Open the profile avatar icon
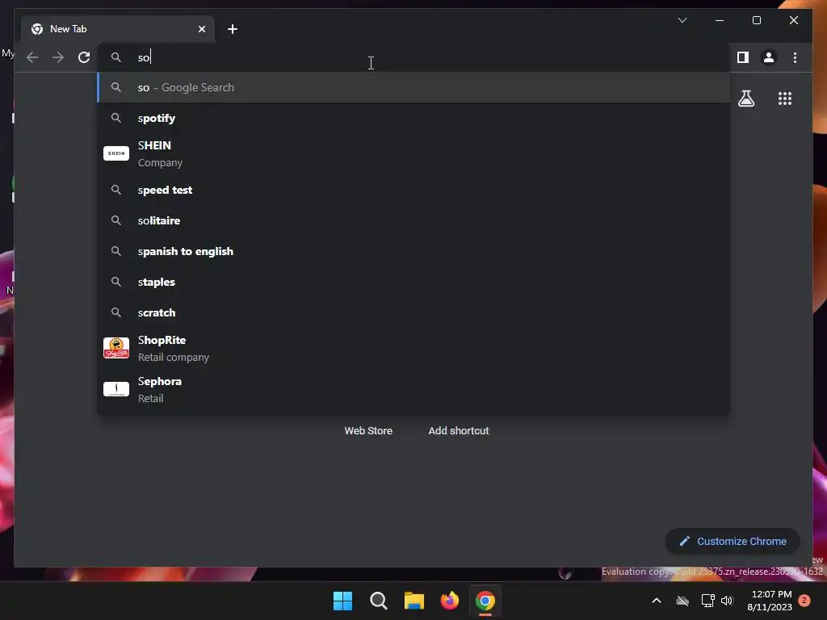Screen dimensions: 827x620 pyautogui.click(x=769, y=57)
